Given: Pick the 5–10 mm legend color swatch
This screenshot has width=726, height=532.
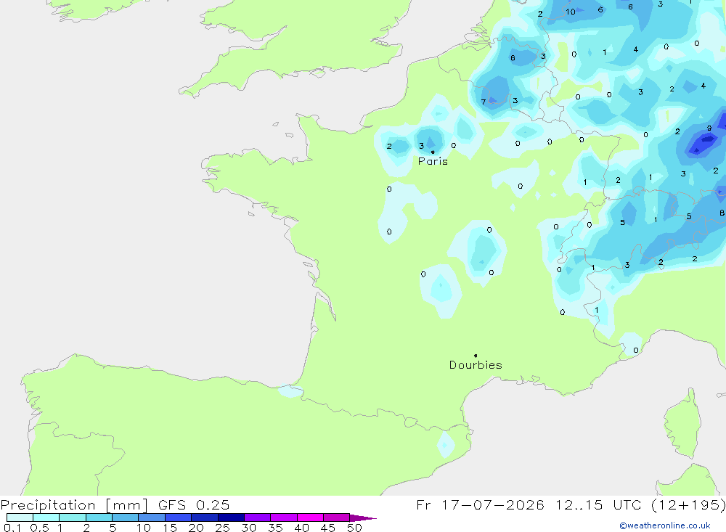Looking at the screenshot, I should (125, 517).
